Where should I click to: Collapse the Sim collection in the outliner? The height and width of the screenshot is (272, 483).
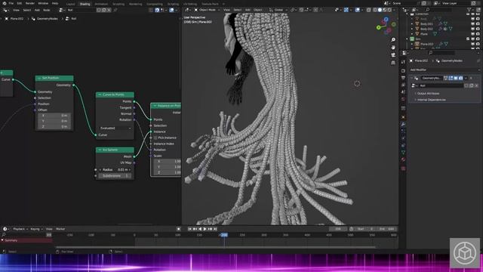tap(408, 39)
